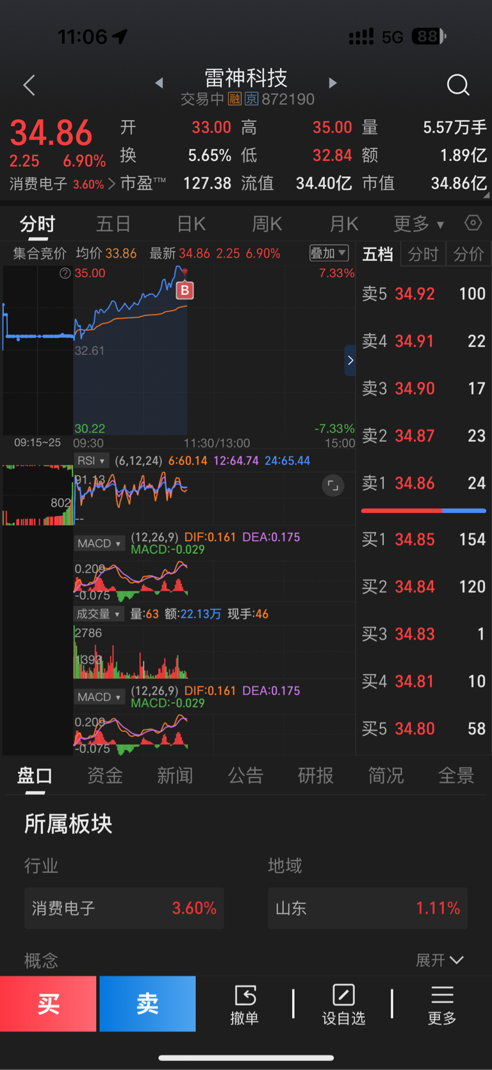Tap the 卖4 34.91 order row

[423, 341]
